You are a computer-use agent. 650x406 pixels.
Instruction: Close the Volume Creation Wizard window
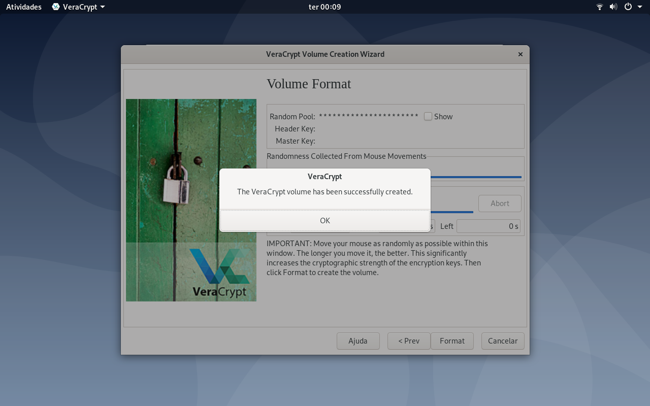tap(521, 54)
